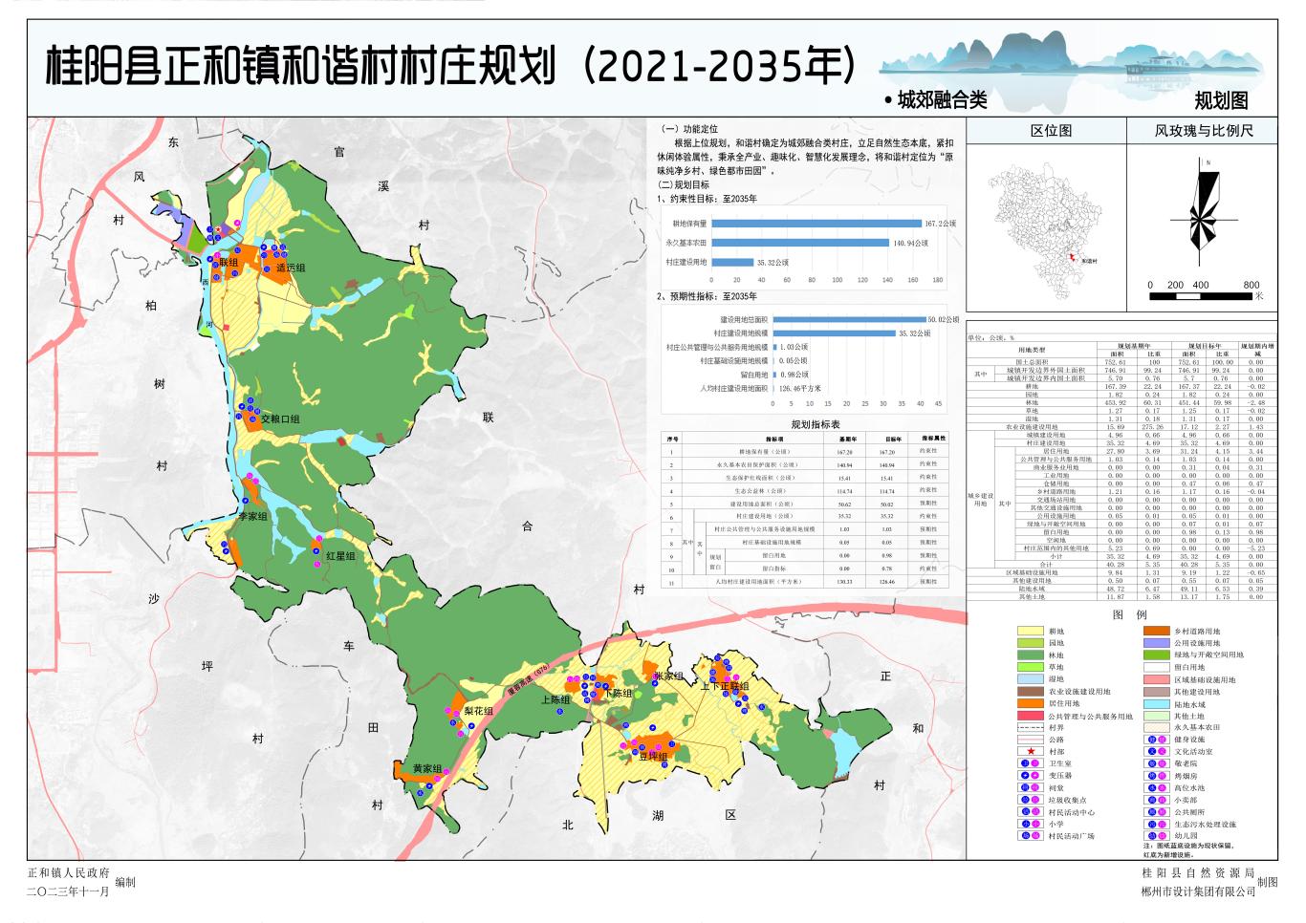Click the 豆坪组 village label
The image size is (1306, 923).
[654, 757]
